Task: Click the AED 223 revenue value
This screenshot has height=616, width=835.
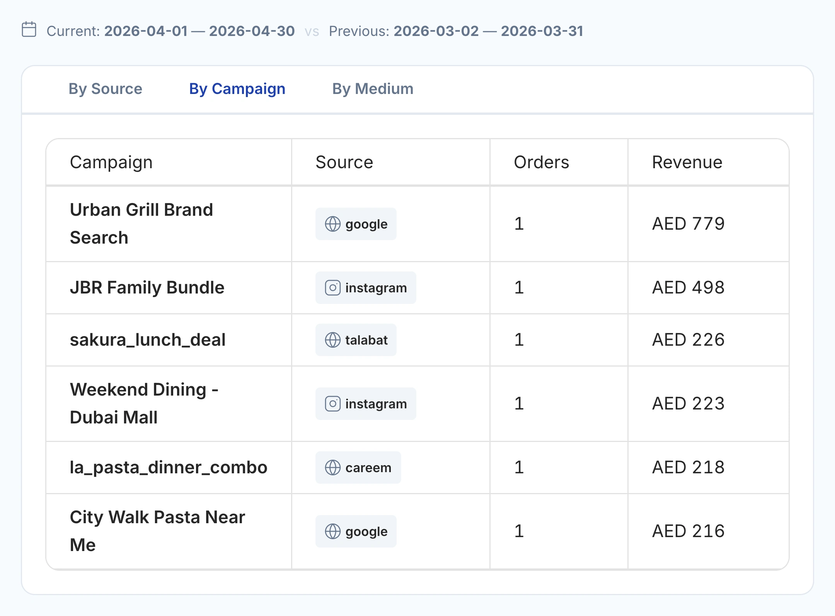Action: (x=688, y=404)
